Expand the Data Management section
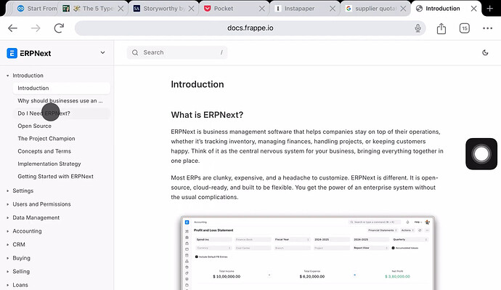Viewport: 501px width, 290px height. pos(8,217)
